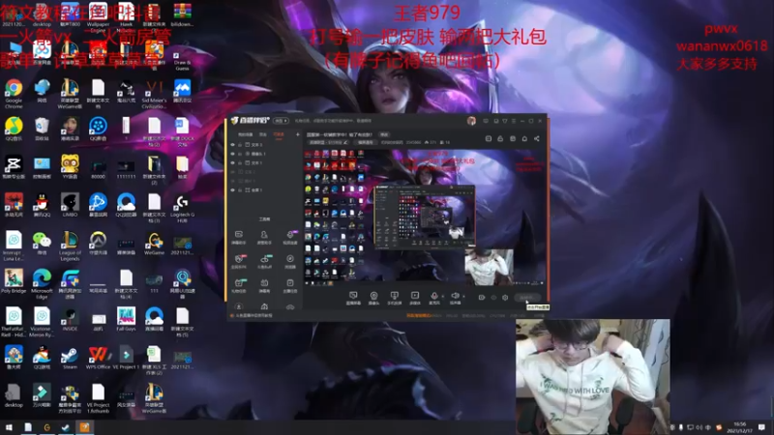The image size is (774, 435).
Task: Click the orange streaming app taskbar icon
Action: point(84,427)
